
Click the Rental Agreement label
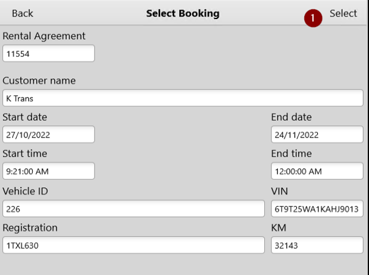coord(44,36)
